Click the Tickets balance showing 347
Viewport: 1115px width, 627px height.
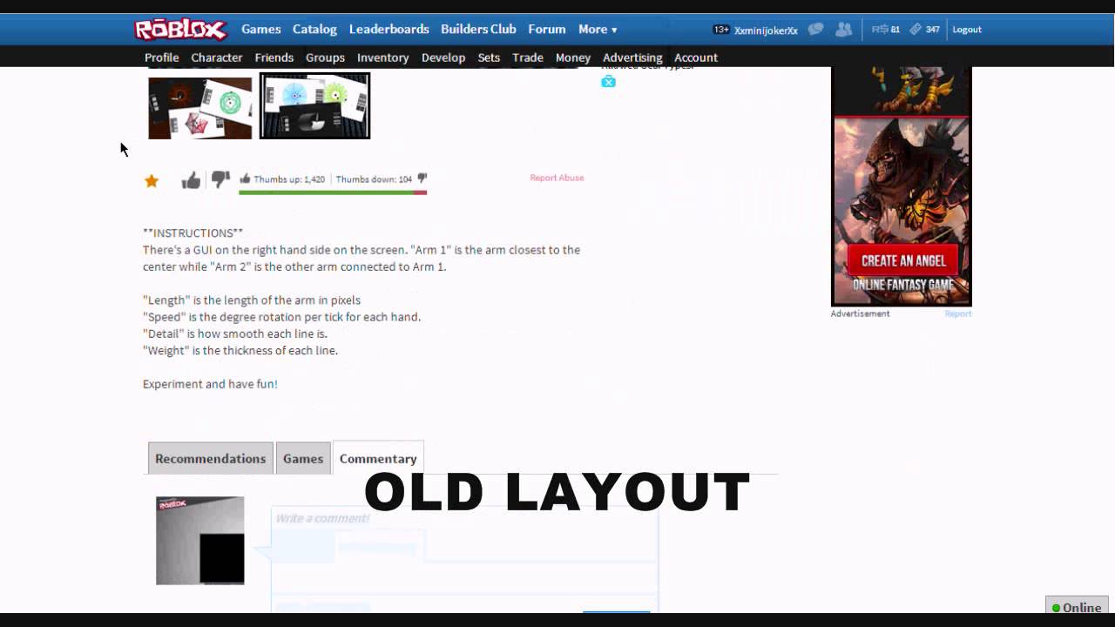coord(924,30)
